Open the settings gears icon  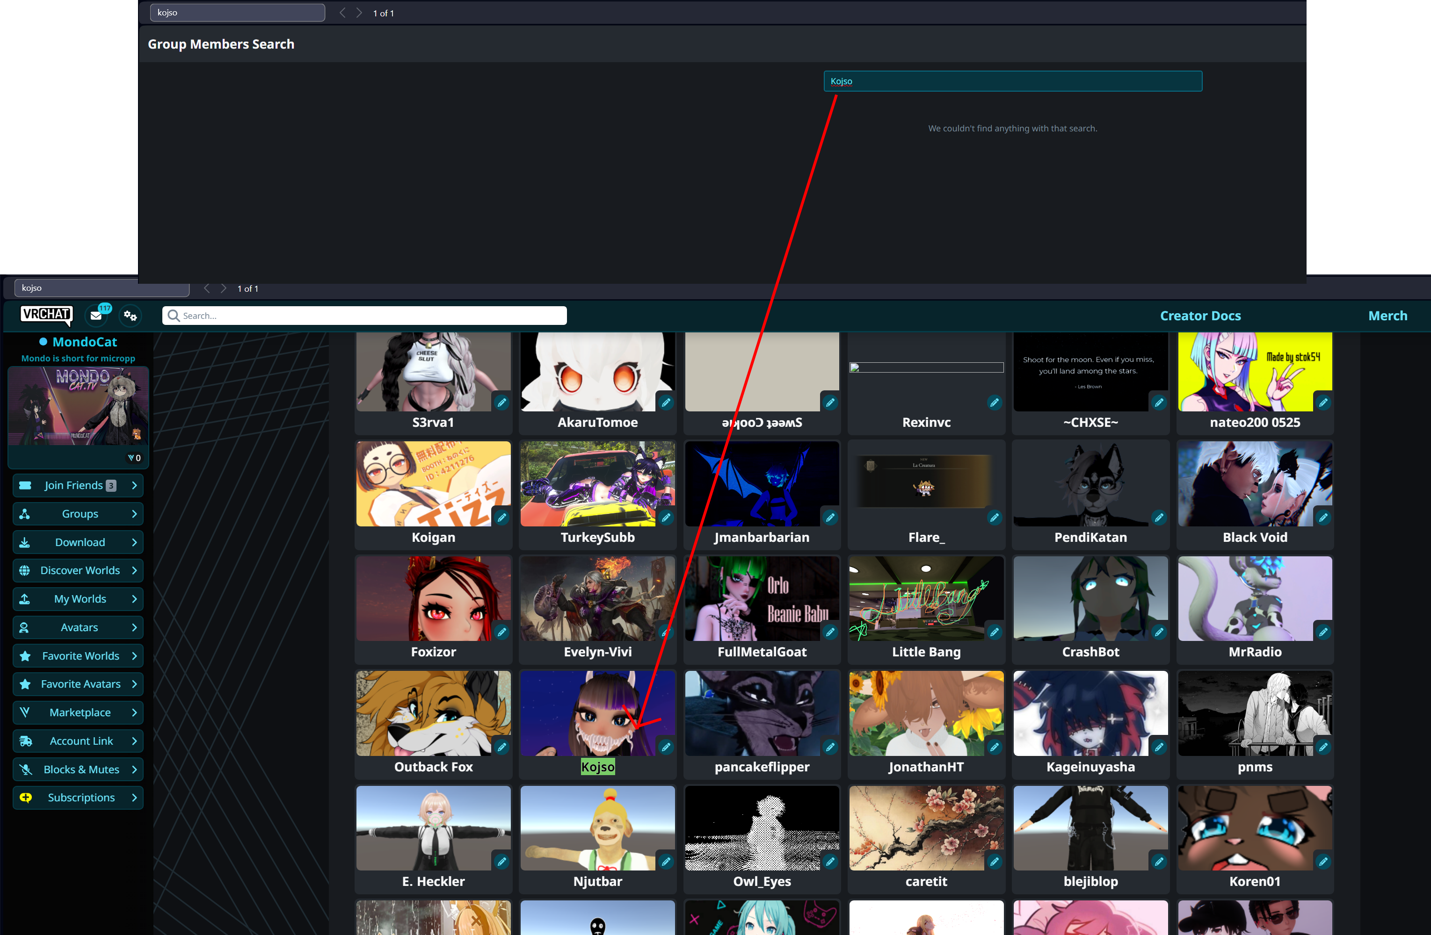point(130,316)
